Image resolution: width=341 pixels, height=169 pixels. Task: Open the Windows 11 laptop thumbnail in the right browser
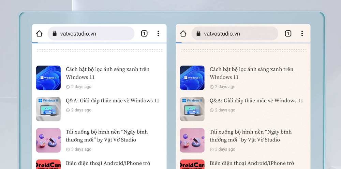(x=192, y=109)
